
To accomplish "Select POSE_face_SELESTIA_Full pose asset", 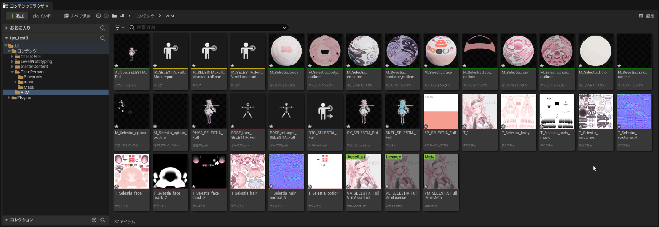I will click(x=248, y=122).
